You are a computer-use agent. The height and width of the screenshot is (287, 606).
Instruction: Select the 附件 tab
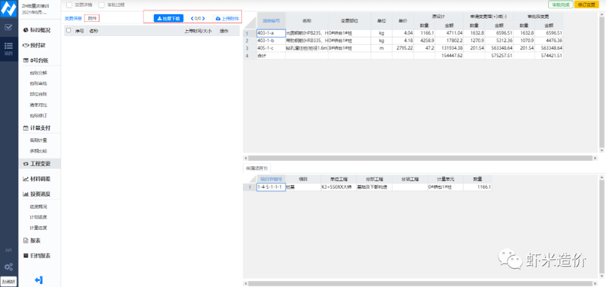tap(93, 18)
